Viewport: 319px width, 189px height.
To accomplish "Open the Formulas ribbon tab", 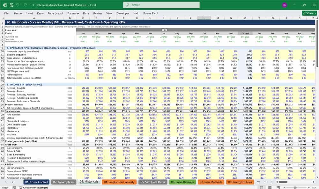I will pyautogui.click(x=73, y=13).
